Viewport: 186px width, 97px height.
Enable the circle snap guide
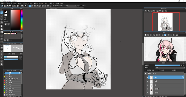pos(43,6)
